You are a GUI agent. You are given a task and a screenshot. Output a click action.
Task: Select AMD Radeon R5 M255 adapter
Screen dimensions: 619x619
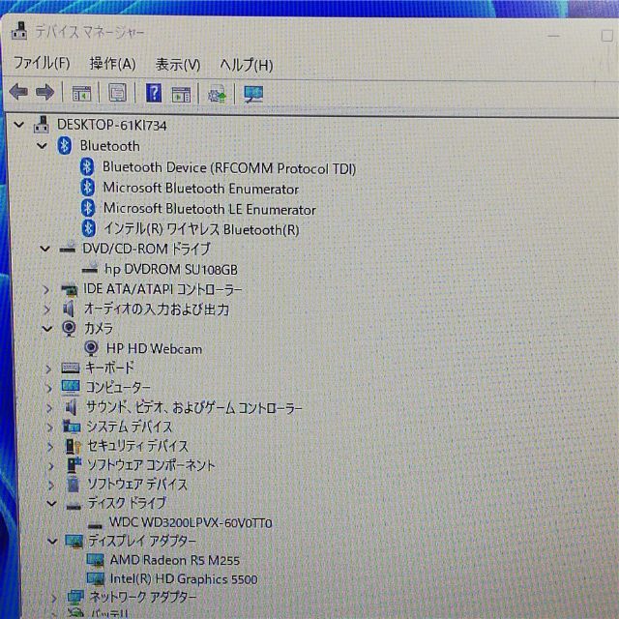(175, 560)
